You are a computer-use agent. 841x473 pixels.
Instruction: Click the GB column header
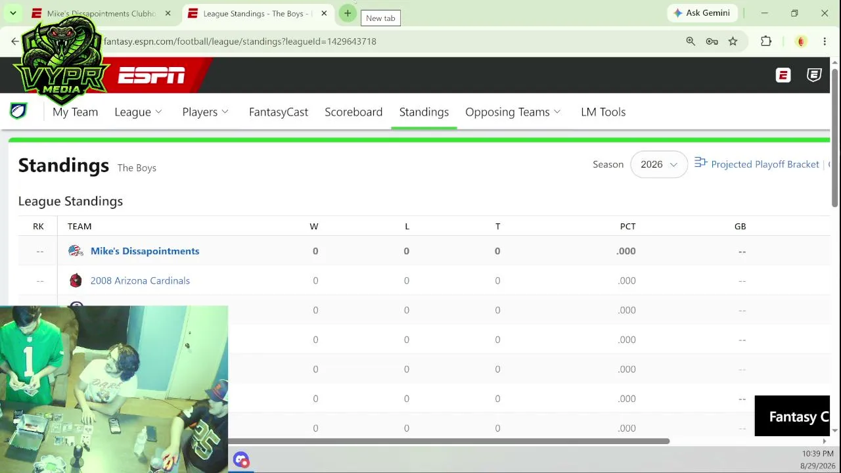tap(740, 226)
